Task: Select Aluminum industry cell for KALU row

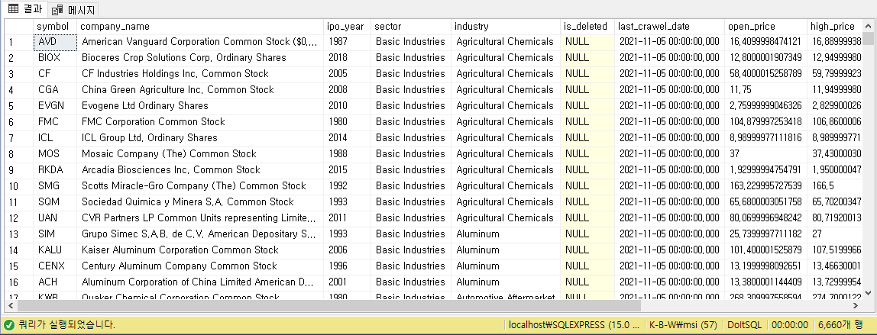Action: [506, 250]
